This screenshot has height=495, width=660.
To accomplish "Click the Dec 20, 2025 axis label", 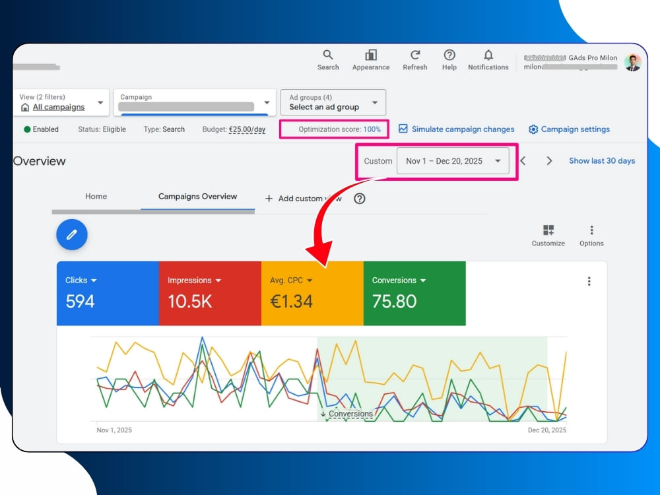I will pos(546,430).
